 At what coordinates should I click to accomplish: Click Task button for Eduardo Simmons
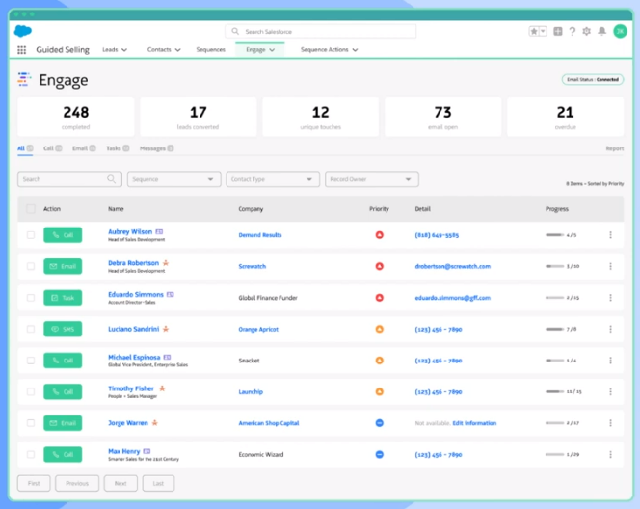coord(63,298)
